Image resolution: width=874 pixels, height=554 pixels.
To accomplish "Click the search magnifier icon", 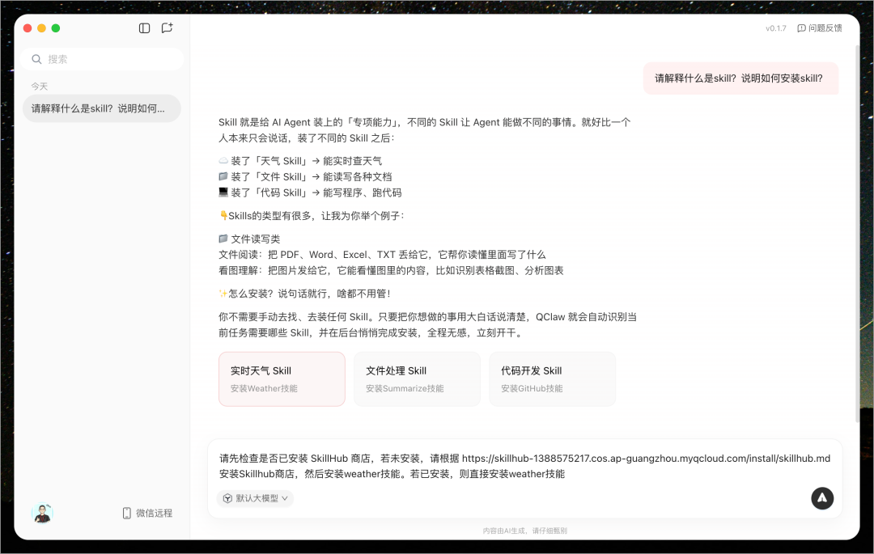I will coord(36,59).
